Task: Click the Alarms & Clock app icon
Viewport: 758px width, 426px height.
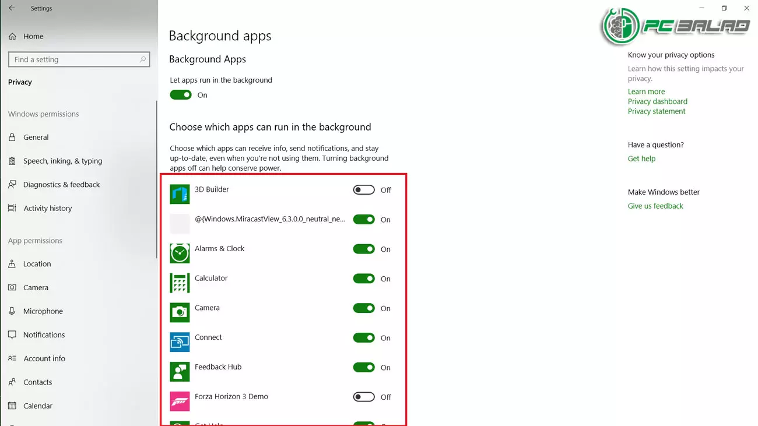Action: point(180,254)
